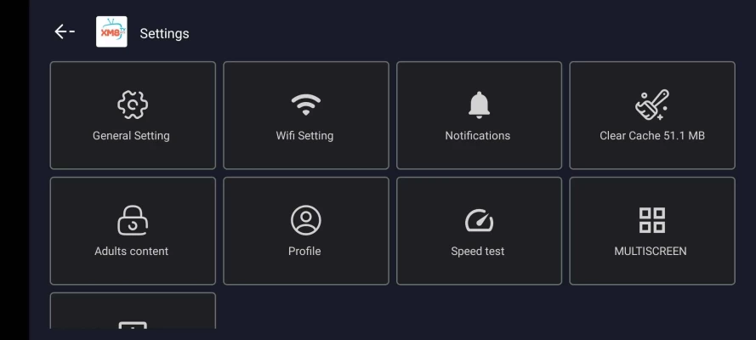Open the Profile text label
Viewport: 756px width, 340px height.
point(304,252)
